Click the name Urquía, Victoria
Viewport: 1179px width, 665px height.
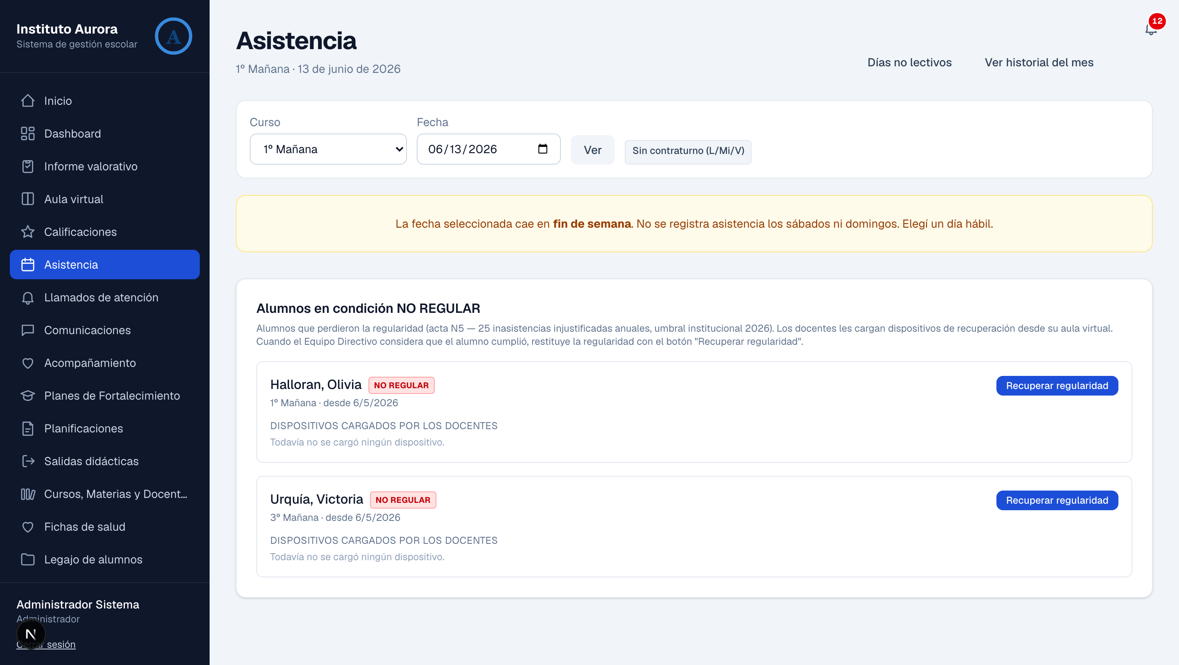pyautogui.click(x=317, y=499)
